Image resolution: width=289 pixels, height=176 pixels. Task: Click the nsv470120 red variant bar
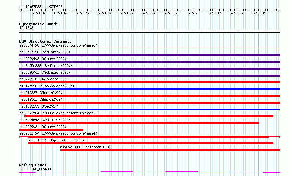click(149, 82)
